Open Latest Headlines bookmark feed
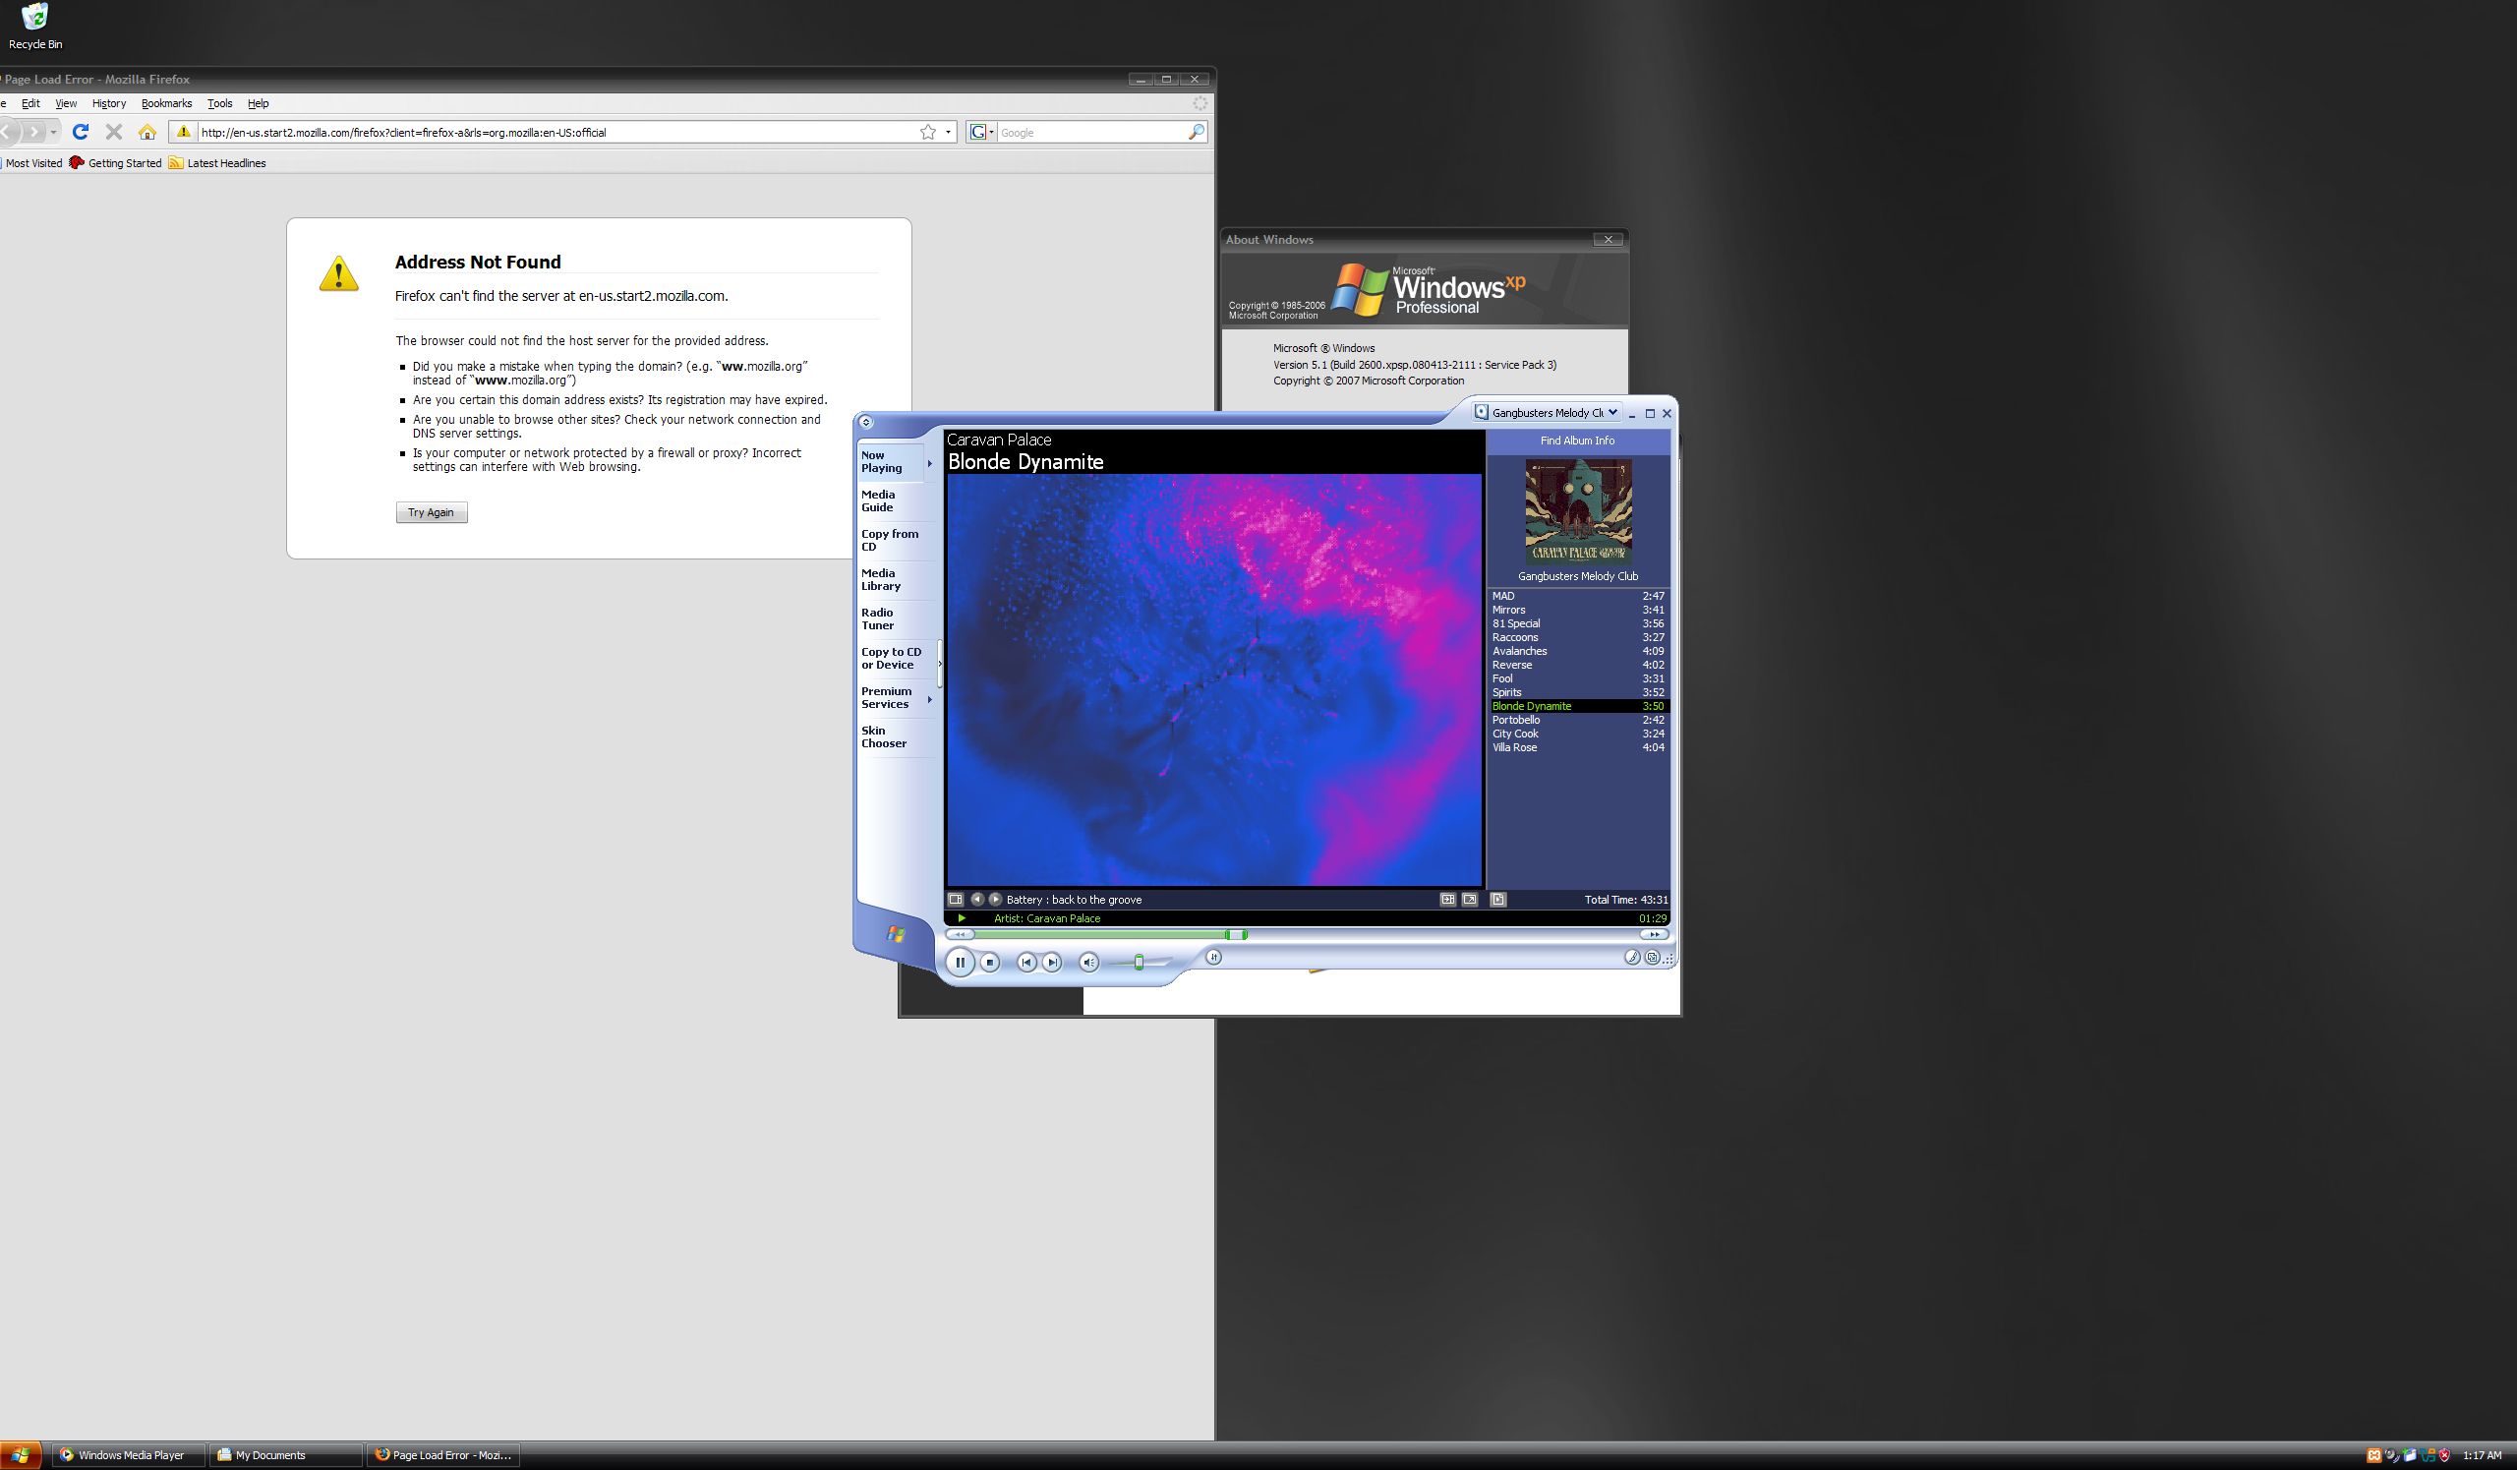The width and height of the screenshot is (2517, 1470). click(x=216, y=163)
